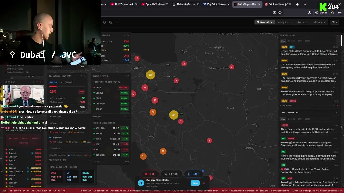Image resolution: width=344 pixels, height=193 pixels.
Task: Click Saudi Arabia RESTRICTED airspace row
Action: (23, 172)
